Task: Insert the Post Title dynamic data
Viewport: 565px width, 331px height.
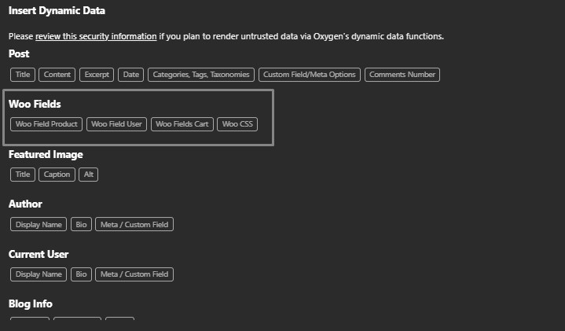Action: tap(23, 75)
